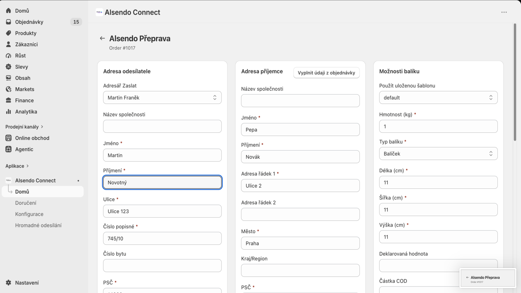Open the three-dot more actions menu

tap(504, 12)
